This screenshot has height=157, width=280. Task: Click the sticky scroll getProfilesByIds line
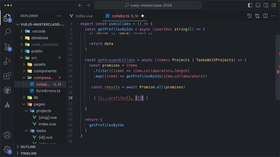pyautogui.click(x=145, y=29)
